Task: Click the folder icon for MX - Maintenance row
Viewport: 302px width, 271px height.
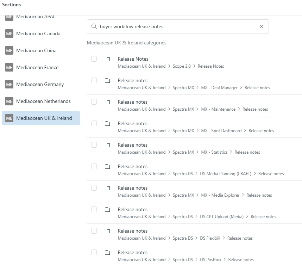Action: [x=107, y=102]
